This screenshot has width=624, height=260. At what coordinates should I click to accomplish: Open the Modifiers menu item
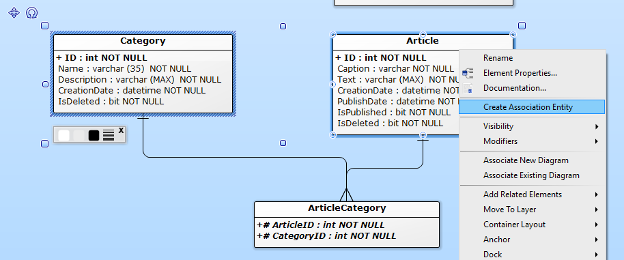(x=500, y=141)
